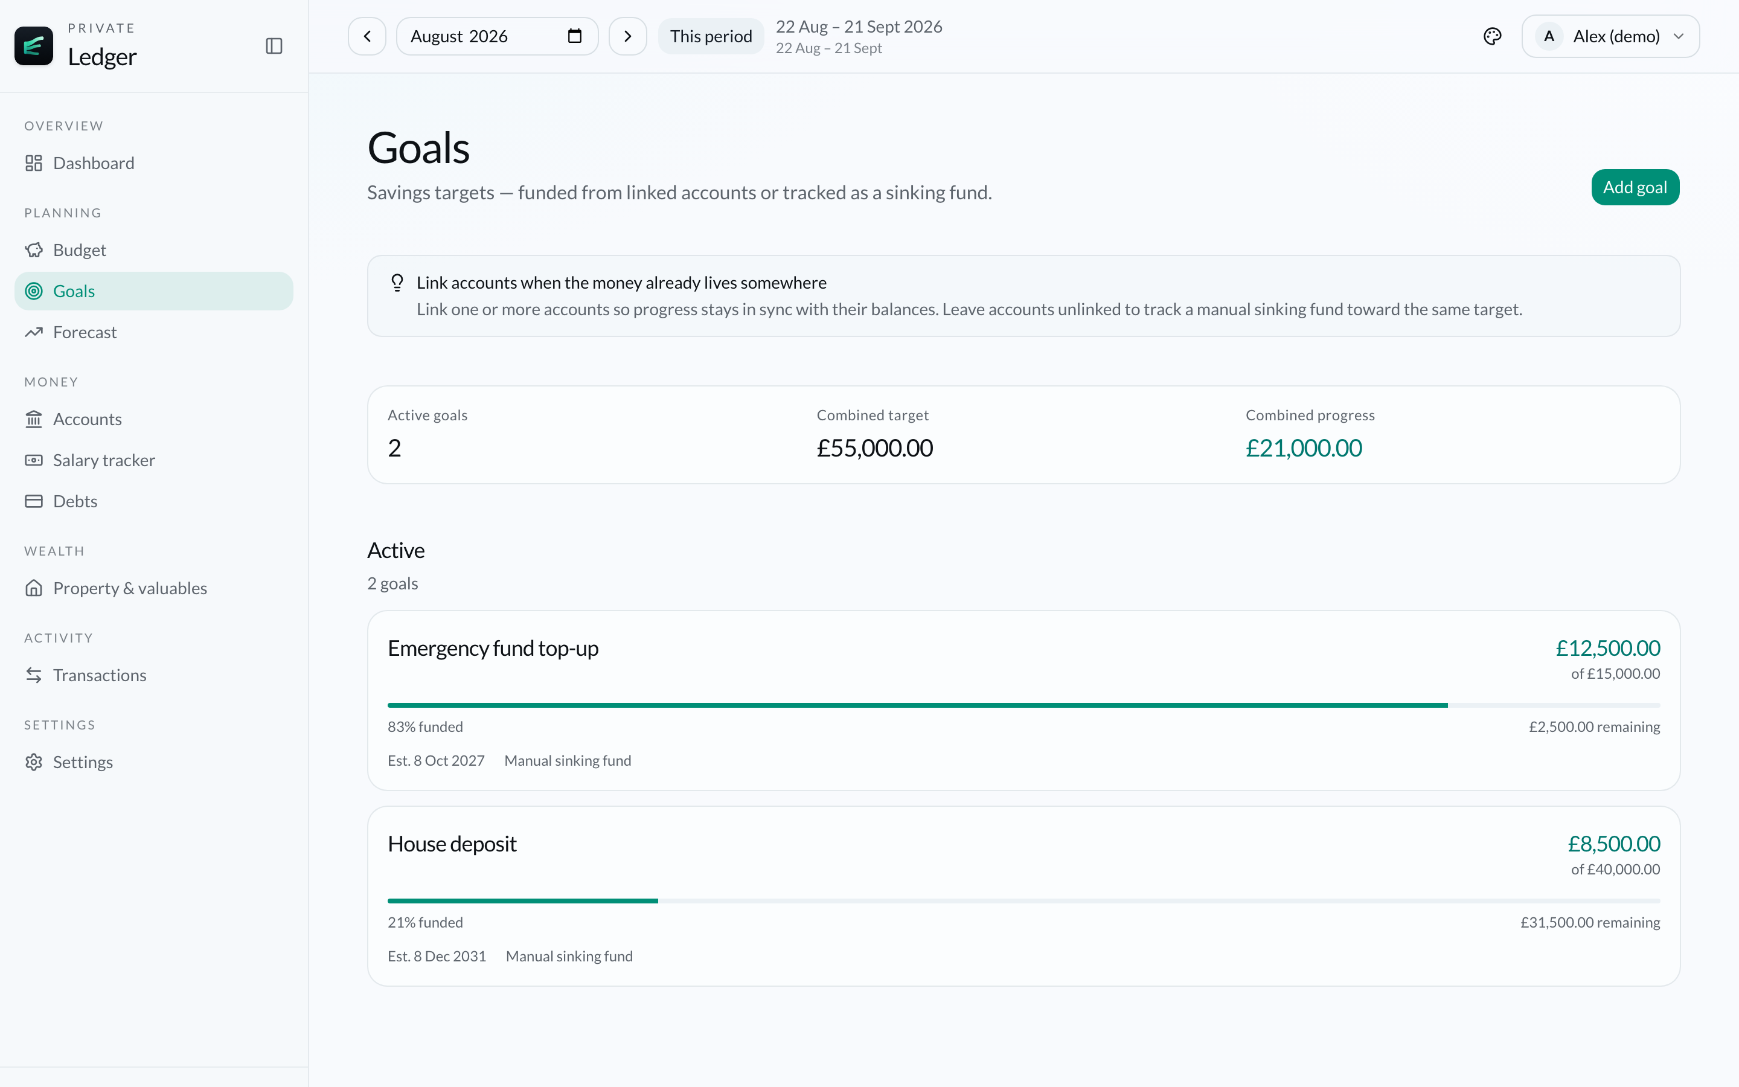Click the Add goal button

1635,187
